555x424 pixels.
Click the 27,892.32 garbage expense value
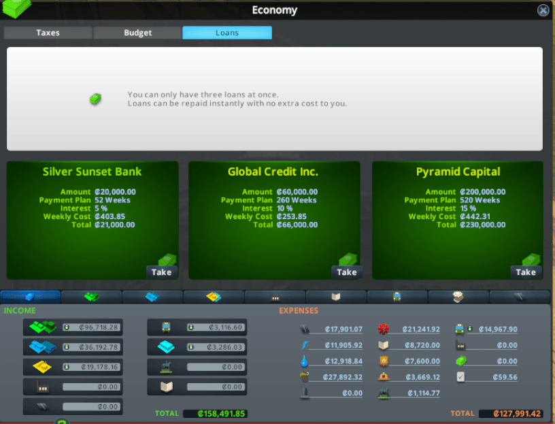(x=342, y=377)
